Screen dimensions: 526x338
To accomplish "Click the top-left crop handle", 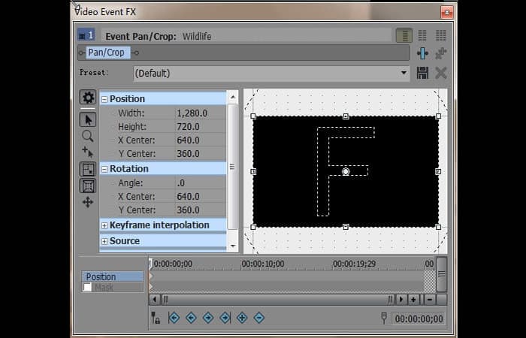I will tap(253, 116).
